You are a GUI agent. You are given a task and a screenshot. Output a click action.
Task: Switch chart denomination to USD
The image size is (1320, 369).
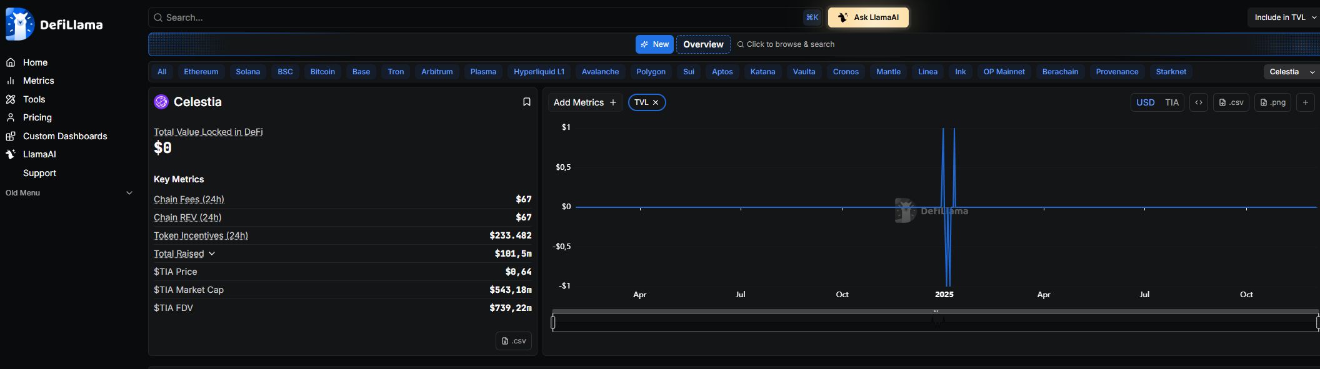1145,102
